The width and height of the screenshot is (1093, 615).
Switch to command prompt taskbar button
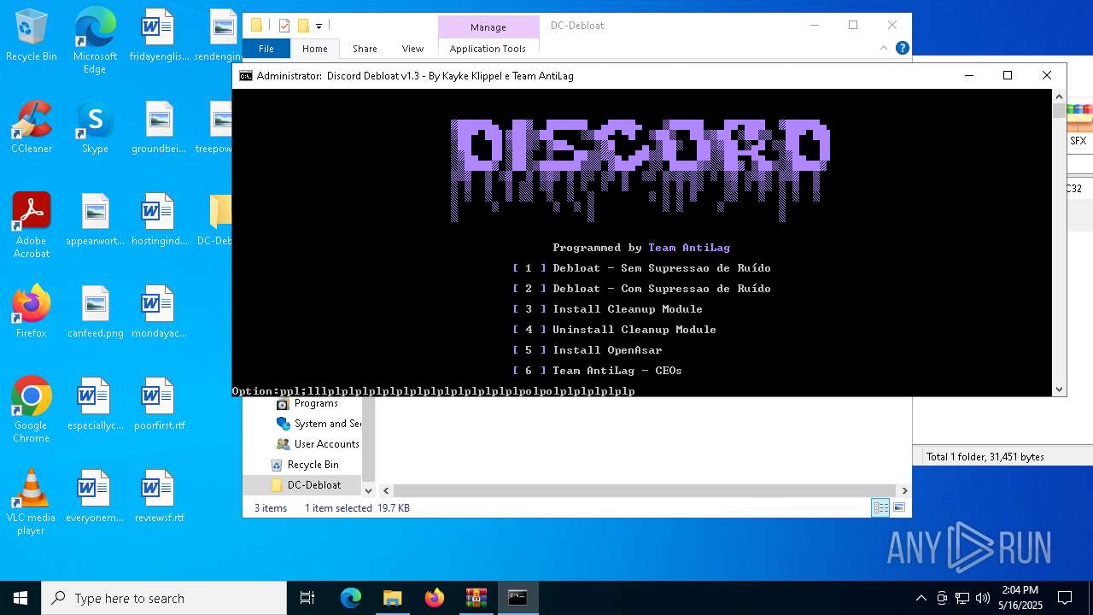tap(517, 598)
